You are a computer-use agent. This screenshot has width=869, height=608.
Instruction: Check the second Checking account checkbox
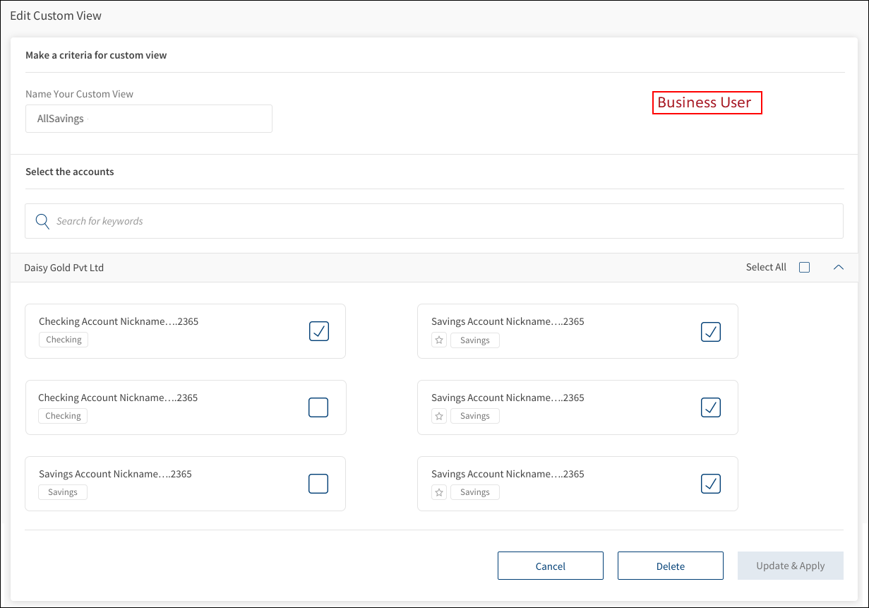click(x=318, y=407)
